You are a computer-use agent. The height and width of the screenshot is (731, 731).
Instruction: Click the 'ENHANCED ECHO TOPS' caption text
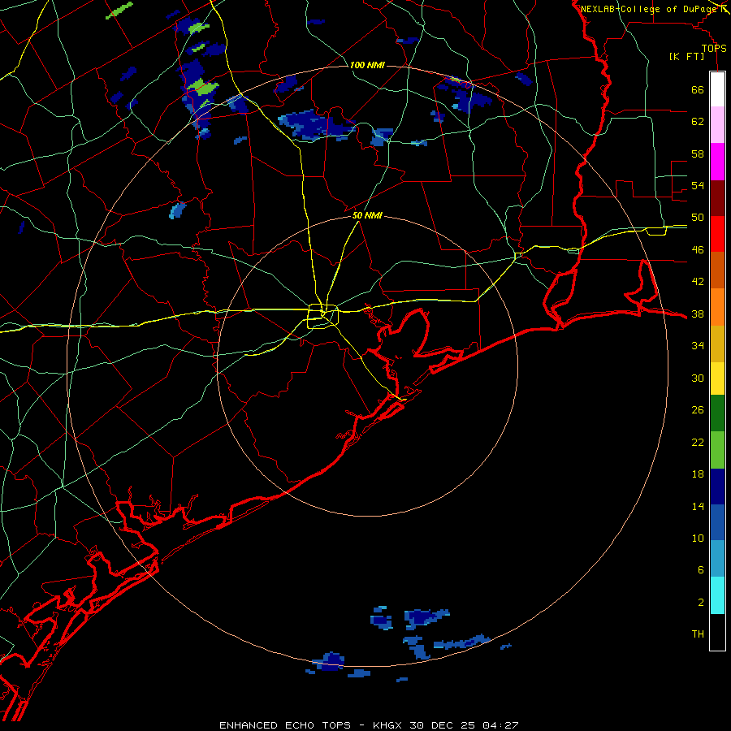tap(285, 725)
